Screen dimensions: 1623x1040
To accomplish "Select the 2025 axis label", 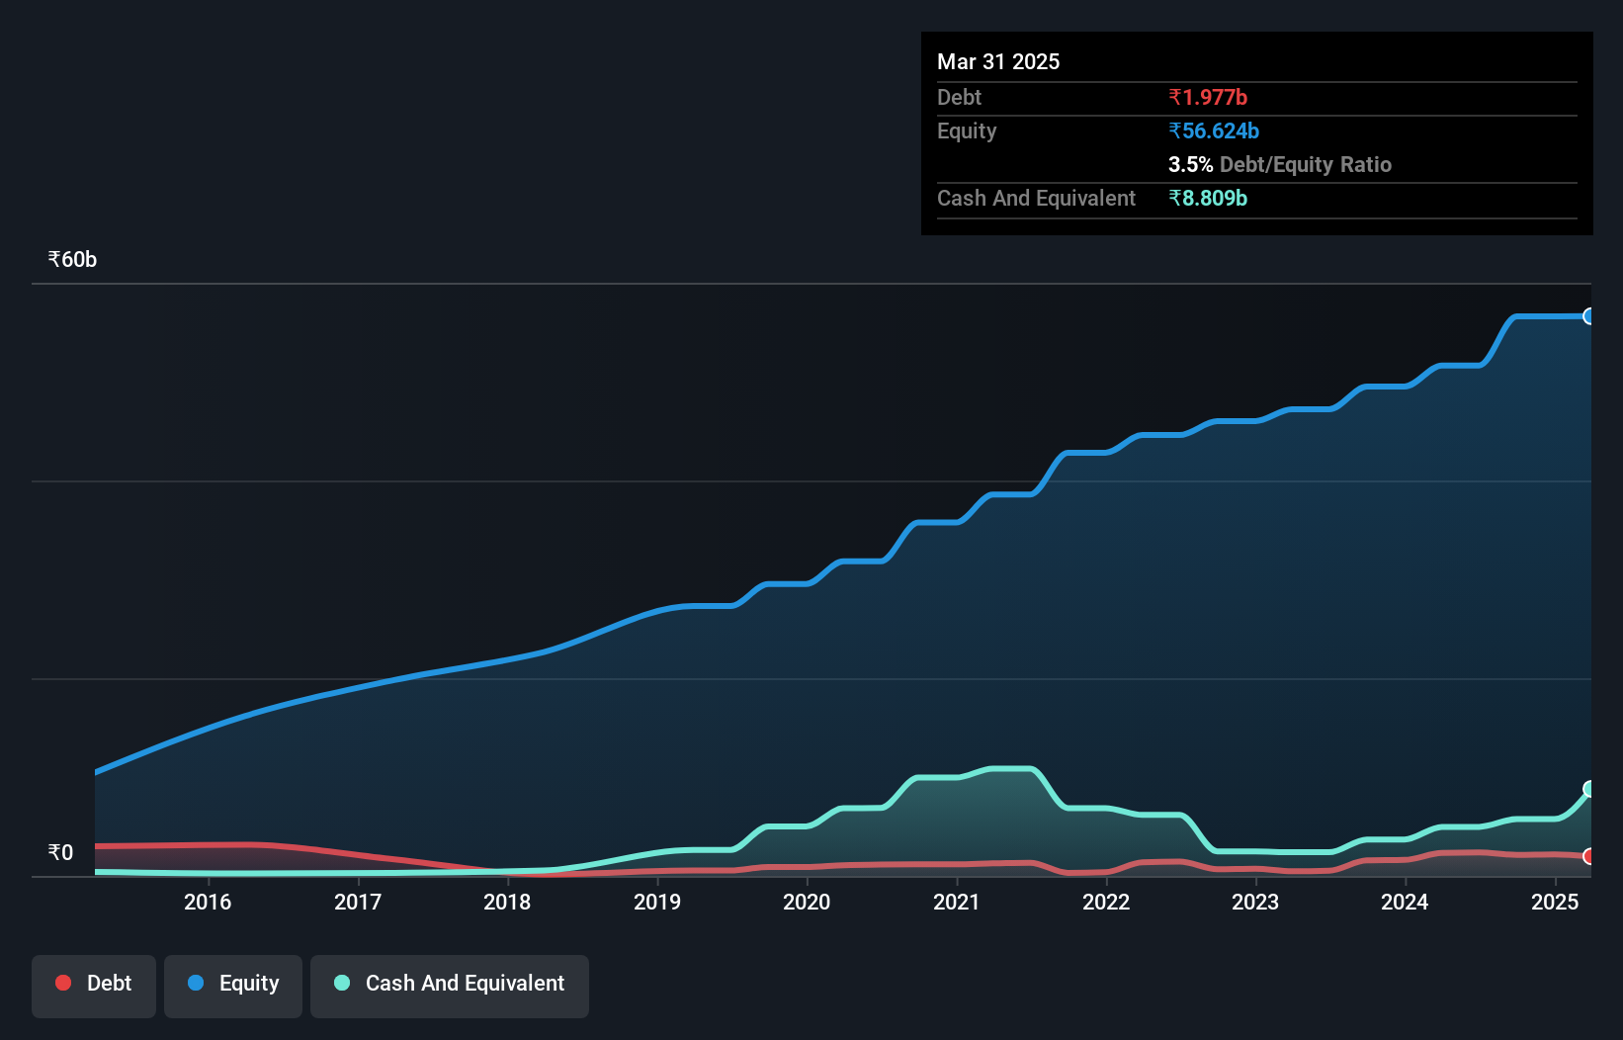I will click(x=1555, y=902).
